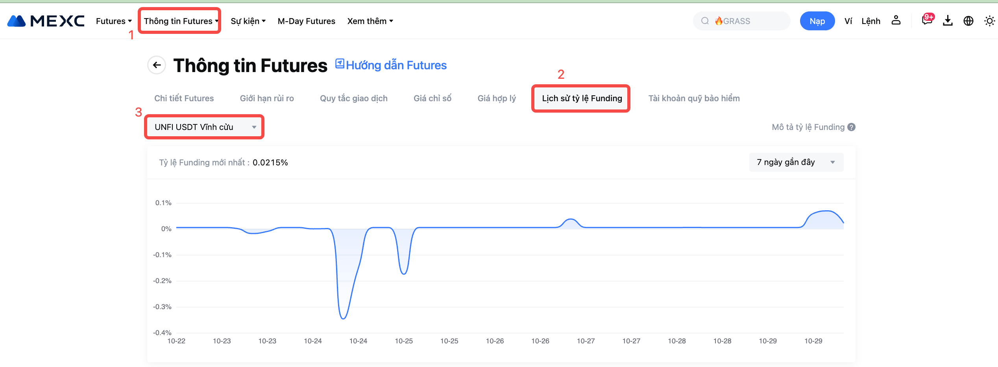
Task: Click the blue Nạp button
Action: coord(817,21)
